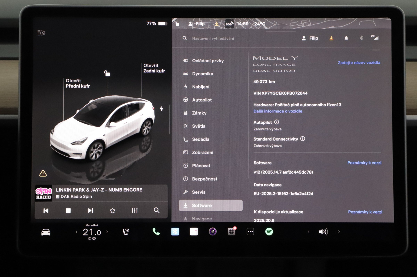Image resolution: width=417 pixels, height=277 pixels.
Task: Lower volume with the left arrow
Action: [309, 232]
